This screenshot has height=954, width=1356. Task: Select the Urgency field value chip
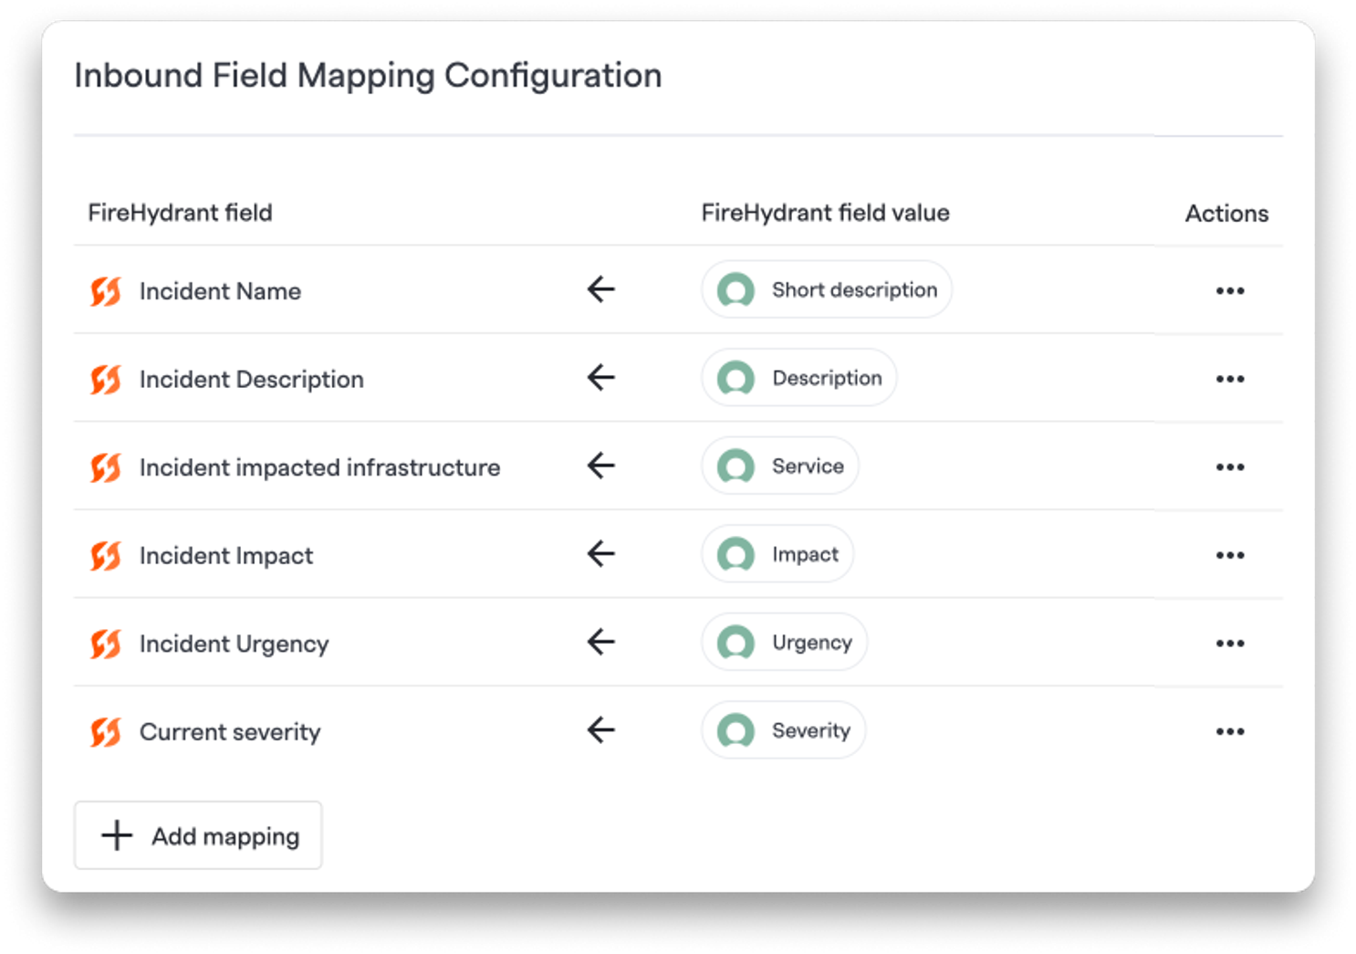[785, 642]
